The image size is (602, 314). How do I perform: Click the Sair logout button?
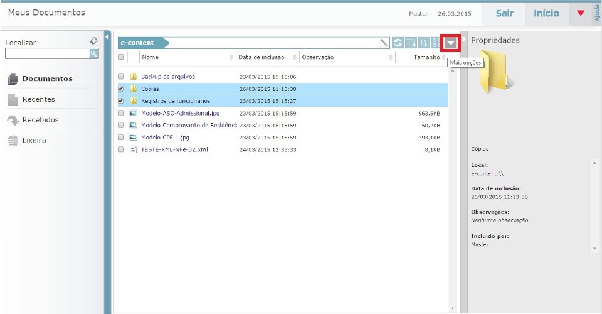[505, 13]
